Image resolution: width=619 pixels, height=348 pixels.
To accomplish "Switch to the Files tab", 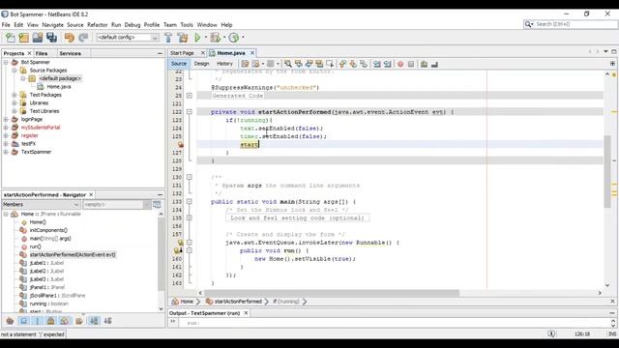I will coord(42,53).
